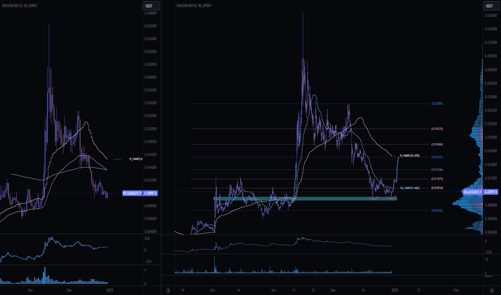501x295 pixels.
Task: Open the timezone Z button on the 4h chart
Action: (168, 290)
